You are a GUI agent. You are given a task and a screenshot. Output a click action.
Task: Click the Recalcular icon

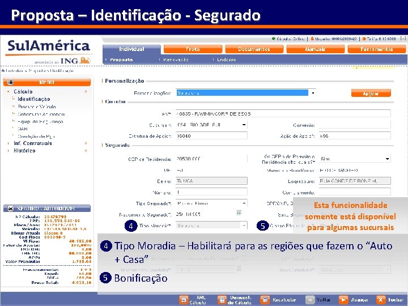[x=265, y=300]
